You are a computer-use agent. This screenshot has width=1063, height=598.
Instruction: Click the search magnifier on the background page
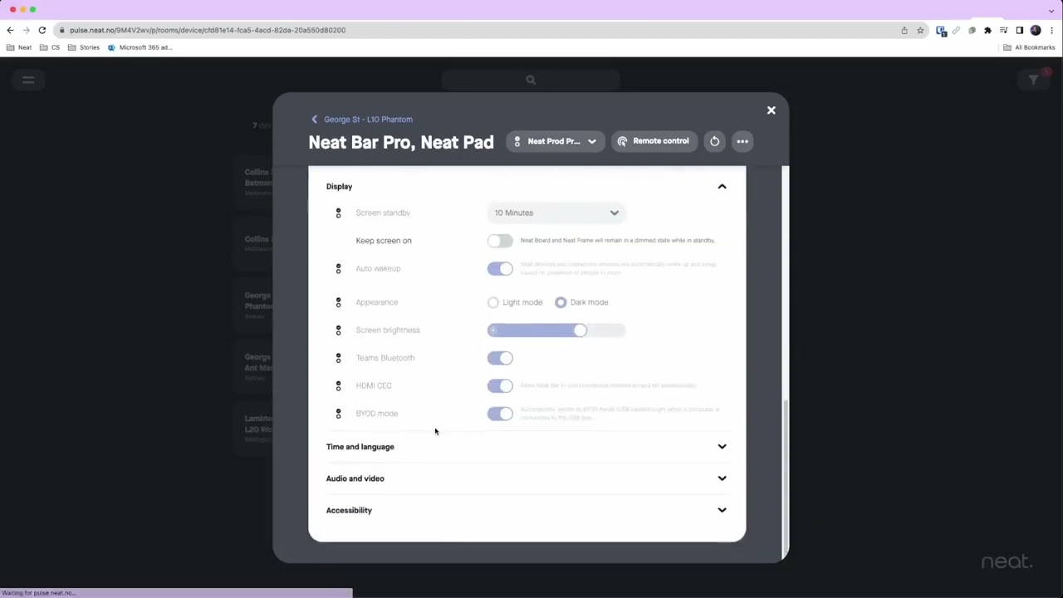(x=531, y=80)
